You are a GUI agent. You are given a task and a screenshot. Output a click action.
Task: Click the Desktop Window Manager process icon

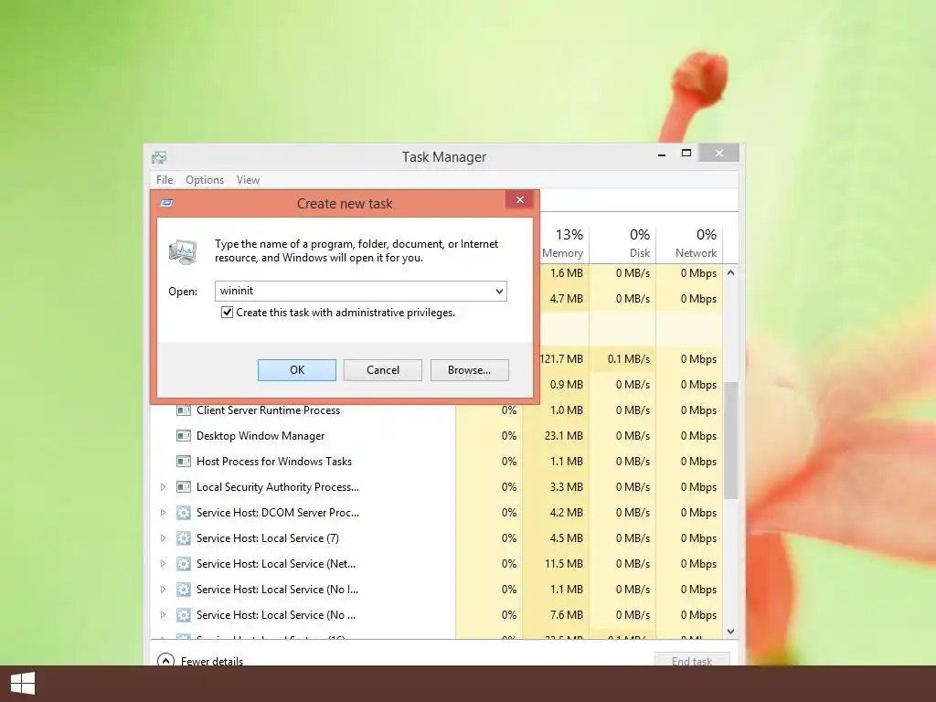tap(183, 436)
